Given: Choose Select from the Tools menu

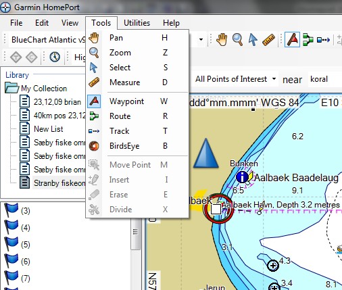Looking at the screenshot, I should 137,68.
